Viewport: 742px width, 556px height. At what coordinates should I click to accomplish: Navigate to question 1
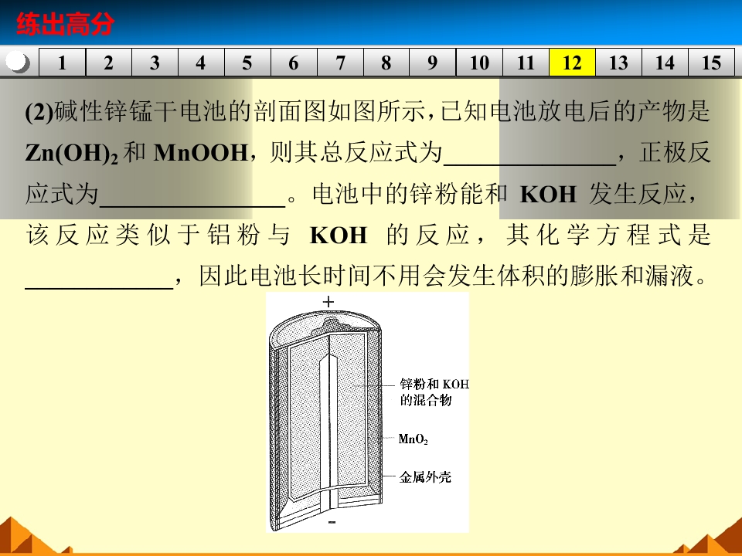[63, 63]
